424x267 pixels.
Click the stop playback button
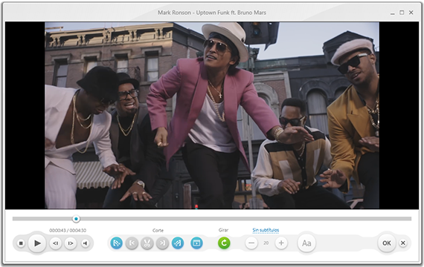pos(21,243)
